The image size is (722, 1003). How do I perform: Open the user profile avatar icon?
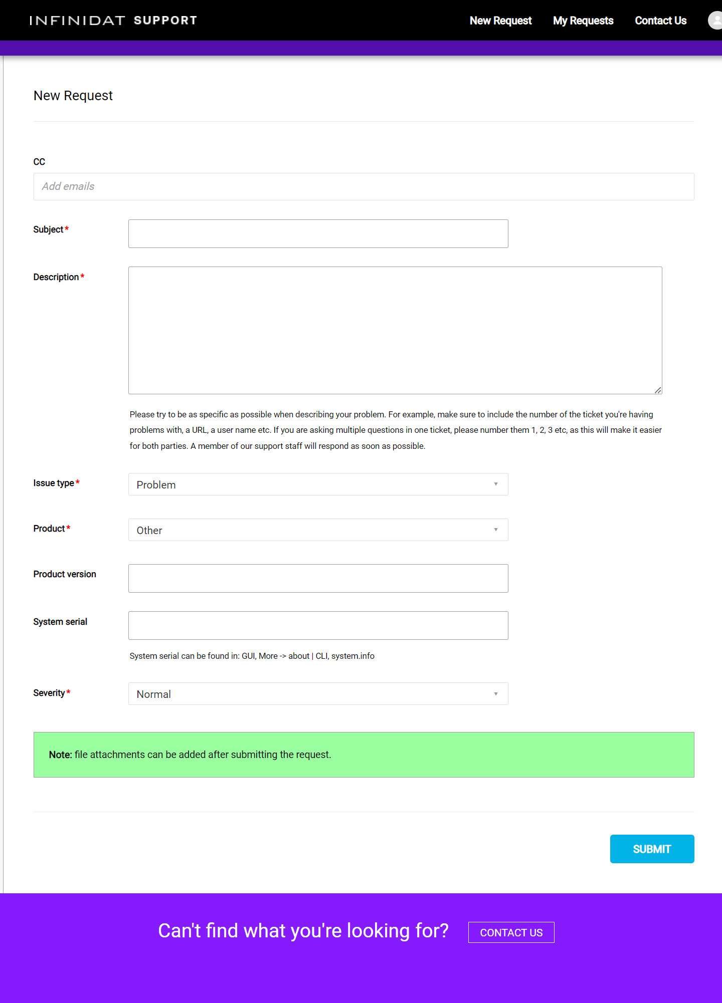[x=715, y=21]
